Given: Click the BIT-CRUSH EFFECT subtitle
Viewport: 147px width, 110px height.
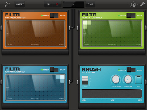Looking at the screenshot, I should pyautogui.click(x=89, y=72).
